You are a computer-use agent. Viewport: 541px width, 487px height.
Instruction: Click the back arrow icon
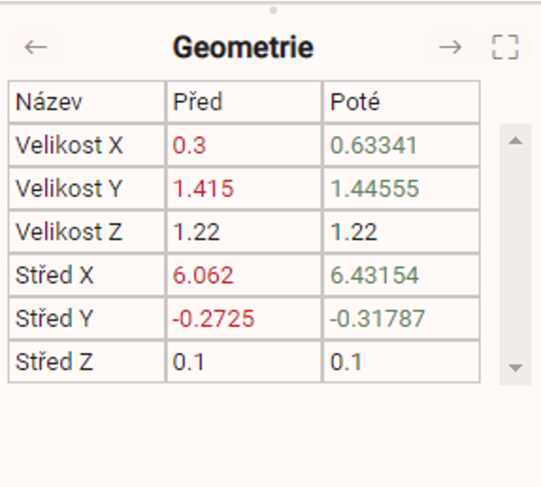coord(36,47)
